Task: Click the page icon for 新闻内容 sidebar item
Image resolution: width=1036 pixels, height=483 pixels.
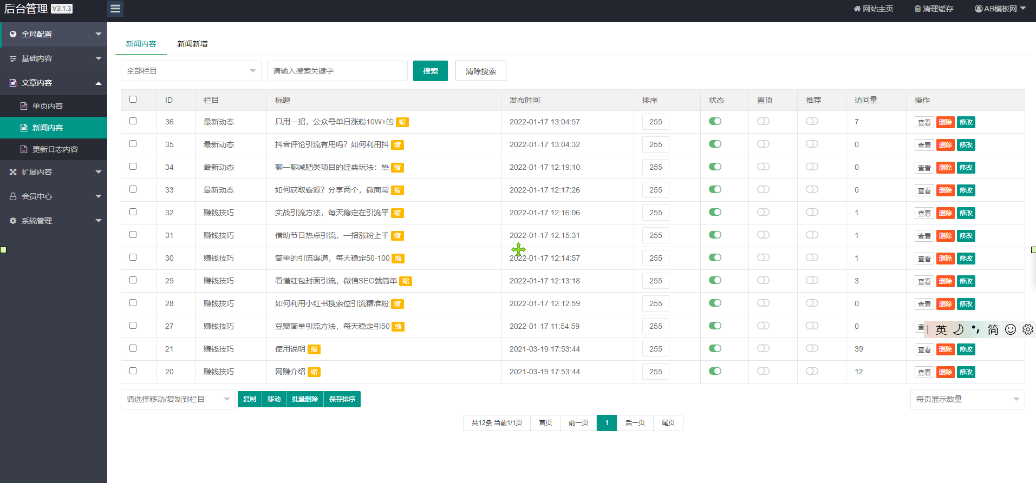Action: coord(24,128)
